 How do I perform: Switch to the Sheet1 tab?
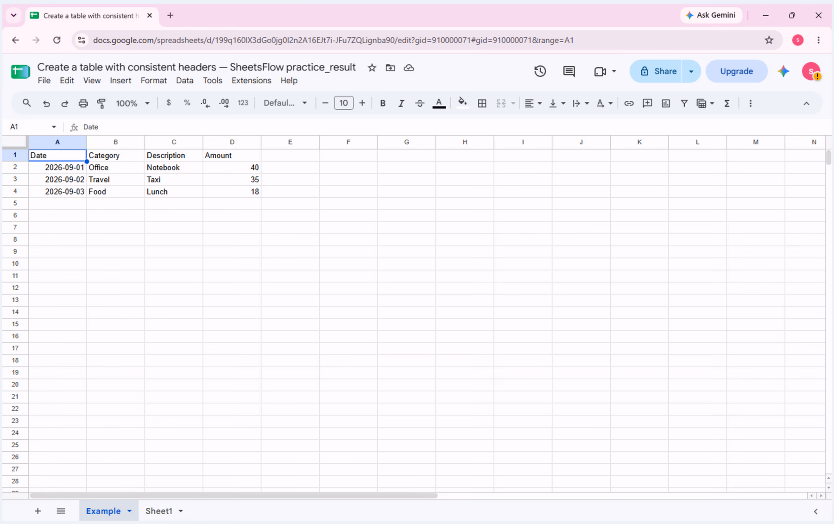tap(159, 511)
